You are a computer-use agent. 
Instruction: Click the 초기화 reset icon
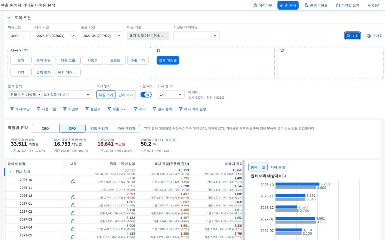point(369,36)
